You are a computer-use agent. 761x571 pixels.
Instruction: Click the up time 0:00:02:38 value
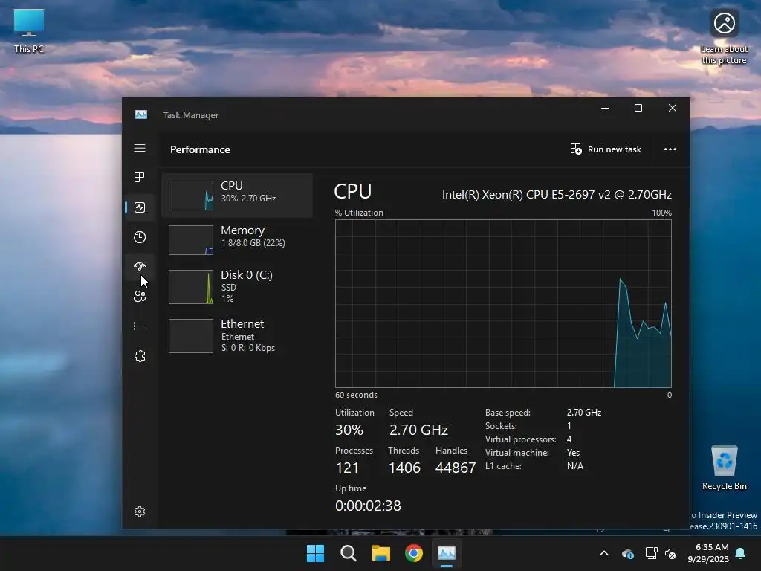click(368, 506)
